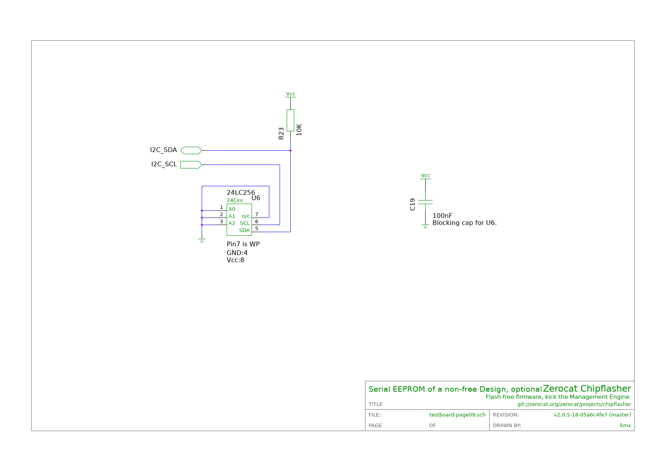Click the "A1" pin label

pyautogui.click(x=232, y=216)
